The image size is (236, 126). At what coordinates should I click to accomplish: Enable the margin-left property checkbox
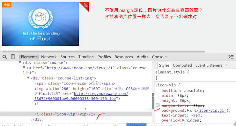[x=158, y=105]
